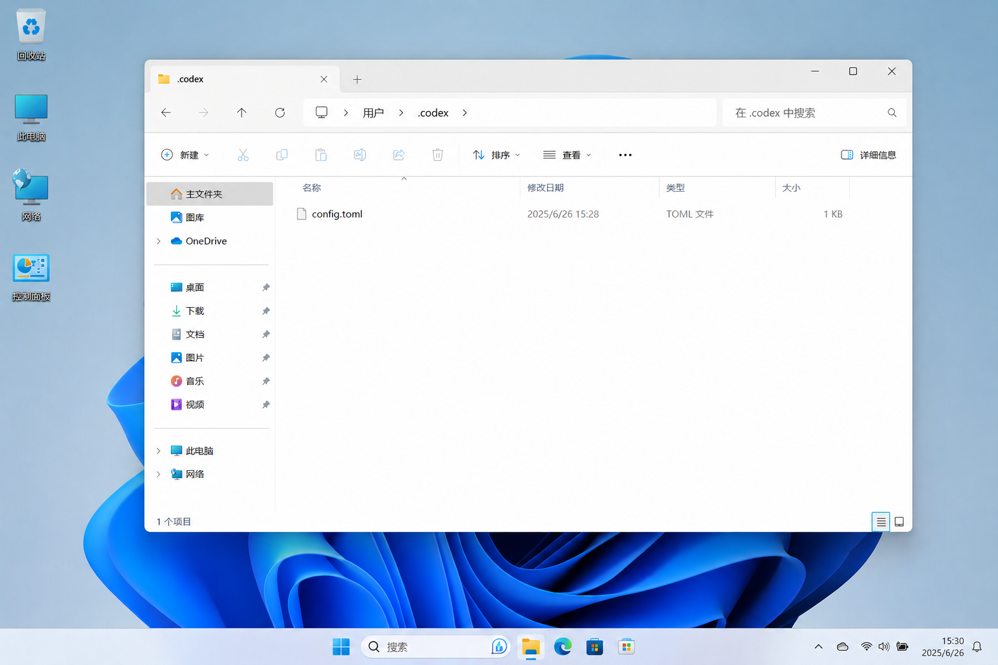
Task: Click the PC monitor icon in address bar
Action: pyautogui.click(x=322, y=112)
